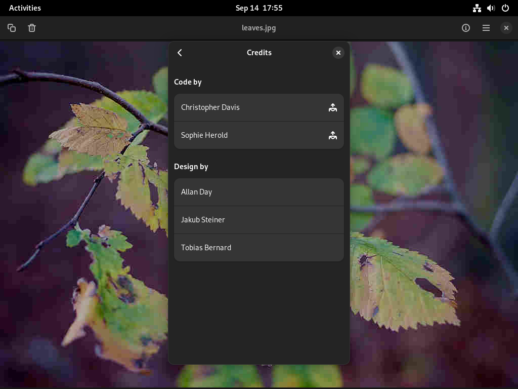Image resolution: width=518 pixels, height=389 pixels.
Task: Click the Design by heading
Action: tap(191, 167)
